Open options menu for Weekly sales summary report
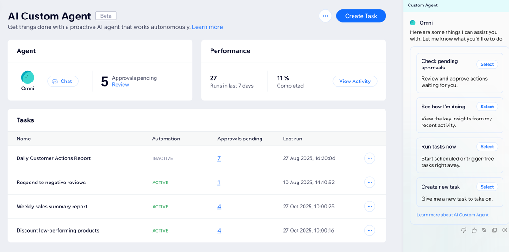 pos(369,207)
